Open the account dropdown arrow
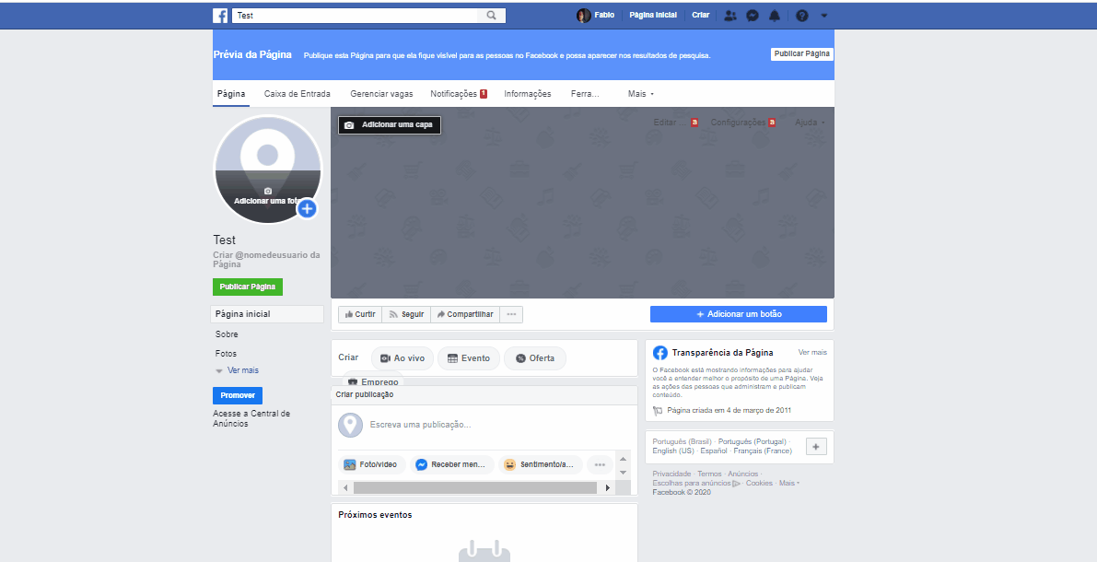 (x=824, y=16)
